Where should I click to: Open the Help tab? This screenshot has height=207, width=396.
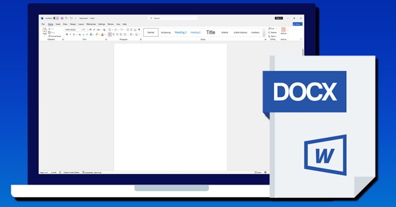tap(125, 24)
